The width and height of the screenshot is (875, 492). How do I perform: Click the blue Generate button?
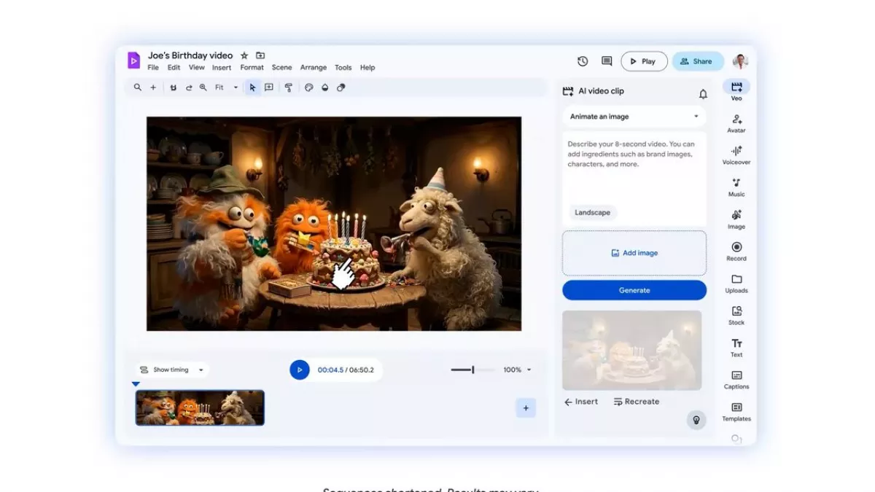pos(634,290)
